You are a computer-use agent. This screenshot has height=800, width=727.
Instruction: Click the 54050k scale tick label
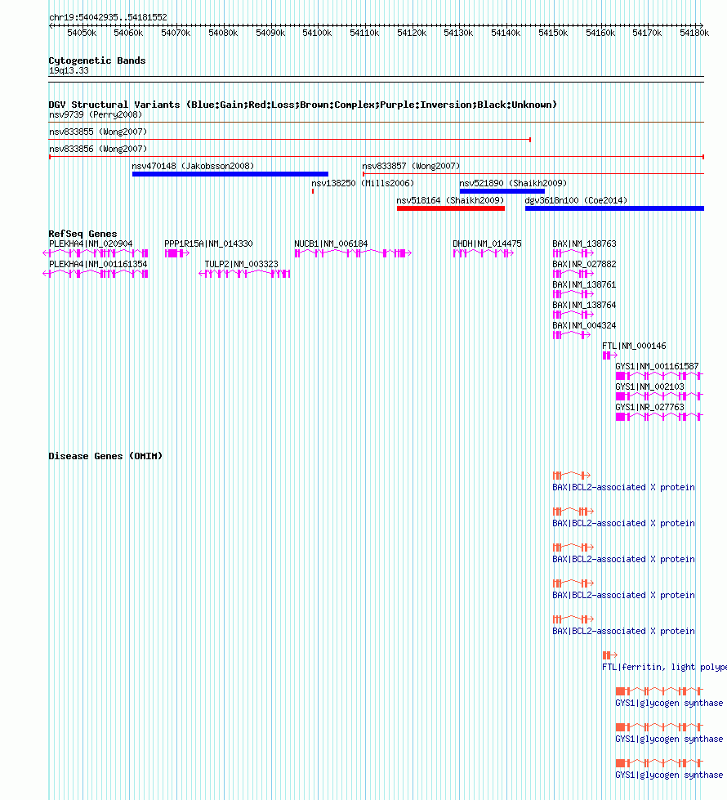[82, 34]
